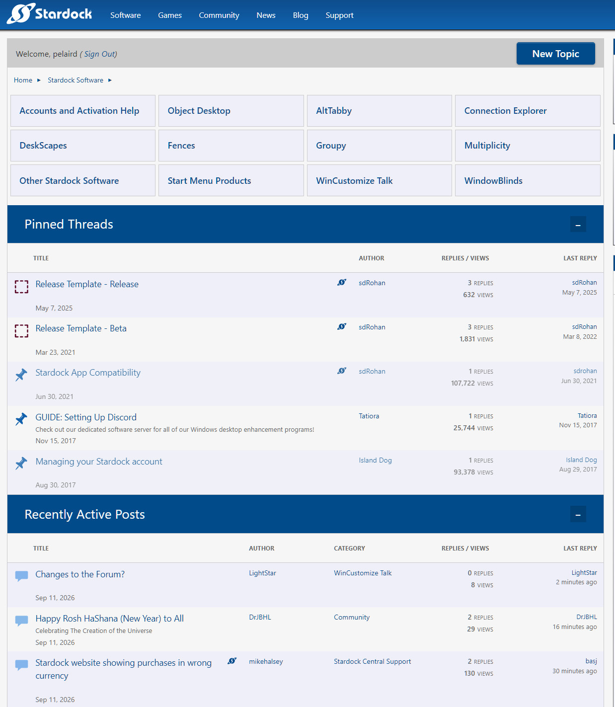615x707 pixels.
Task: Click speech bubble icon beside Changes to the Forum?
Action: tap(21, 576)
